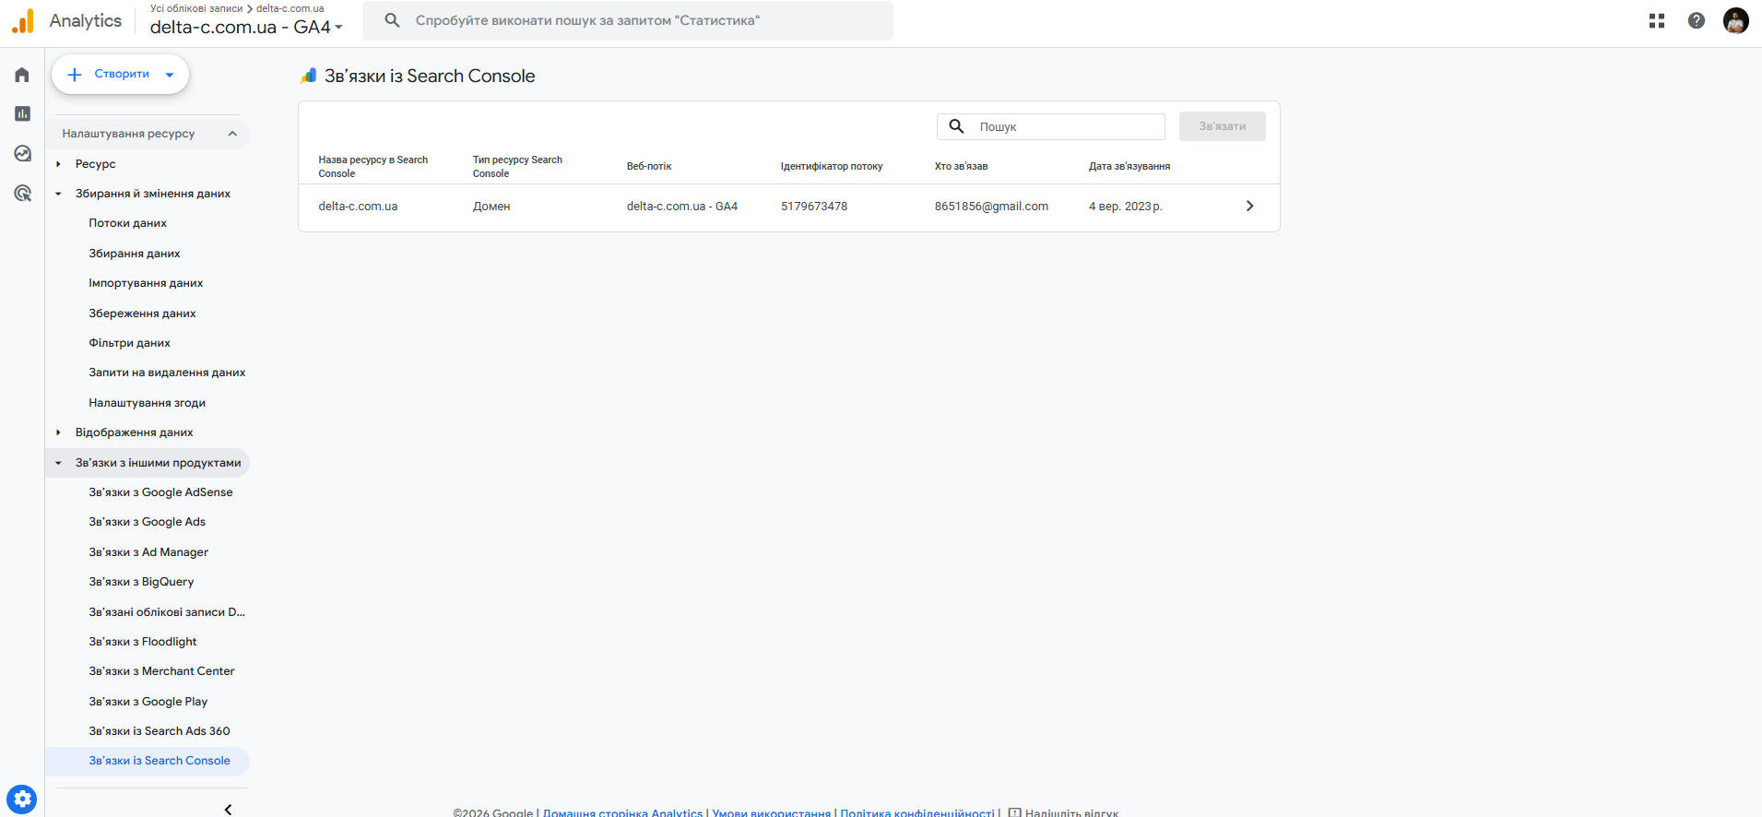Click the magnifier icon in the top search bar
Screen dimensions: 1762x817
(x=392, y=20)
